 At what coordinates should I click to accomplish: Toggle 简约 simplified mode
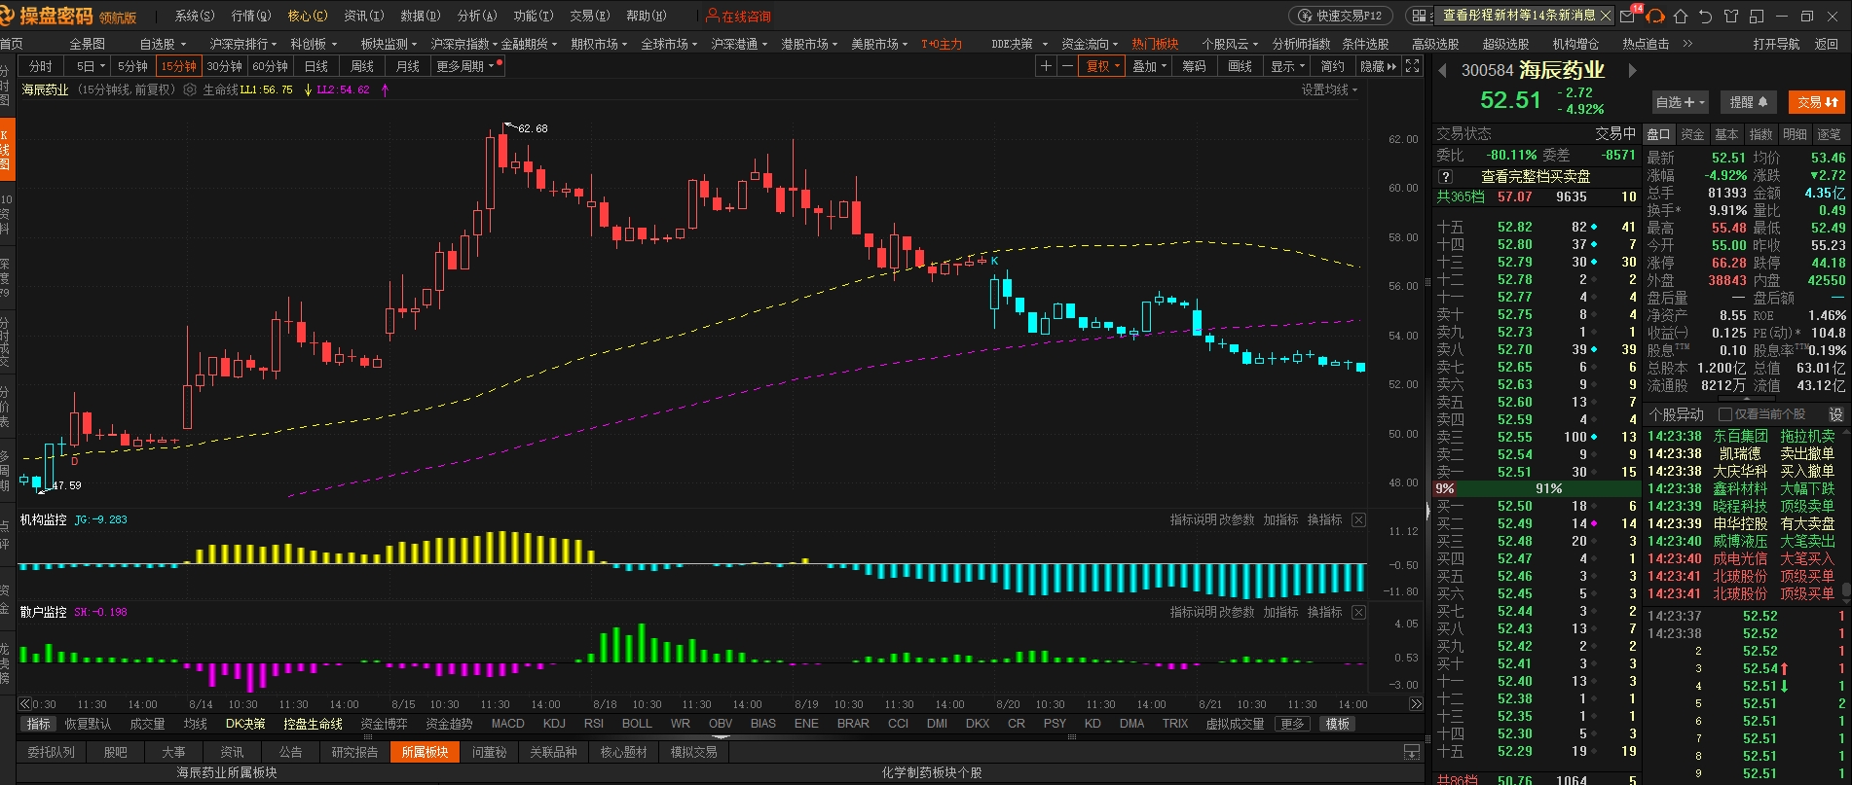coord(1332,66)
